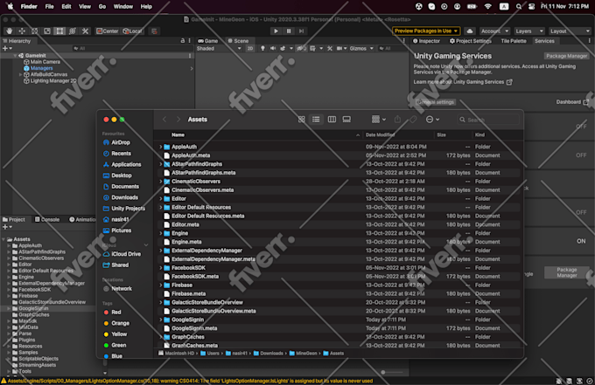Viewport: 595px width, 385px height.
Task: Toggle the service switch showing ON
Action: coord(581,241)
